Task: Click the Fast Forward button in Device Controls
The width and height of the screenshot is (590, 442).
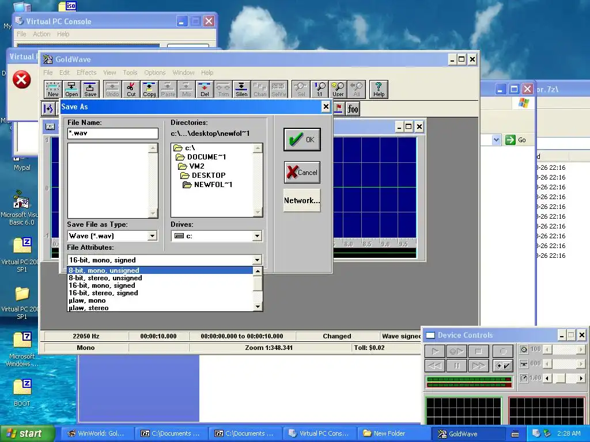Action: (x=479, y=365)
